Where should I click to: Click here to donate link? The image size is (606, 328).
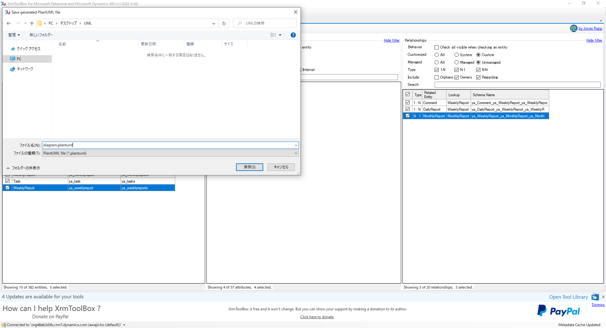pos(317,317)
